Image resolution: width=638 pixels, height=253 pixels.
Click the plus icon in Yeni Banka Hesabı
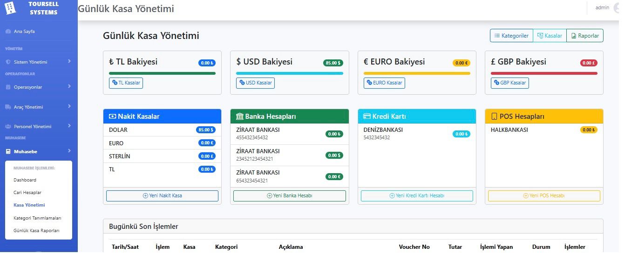pyautogui.click(x=269, y=196)
